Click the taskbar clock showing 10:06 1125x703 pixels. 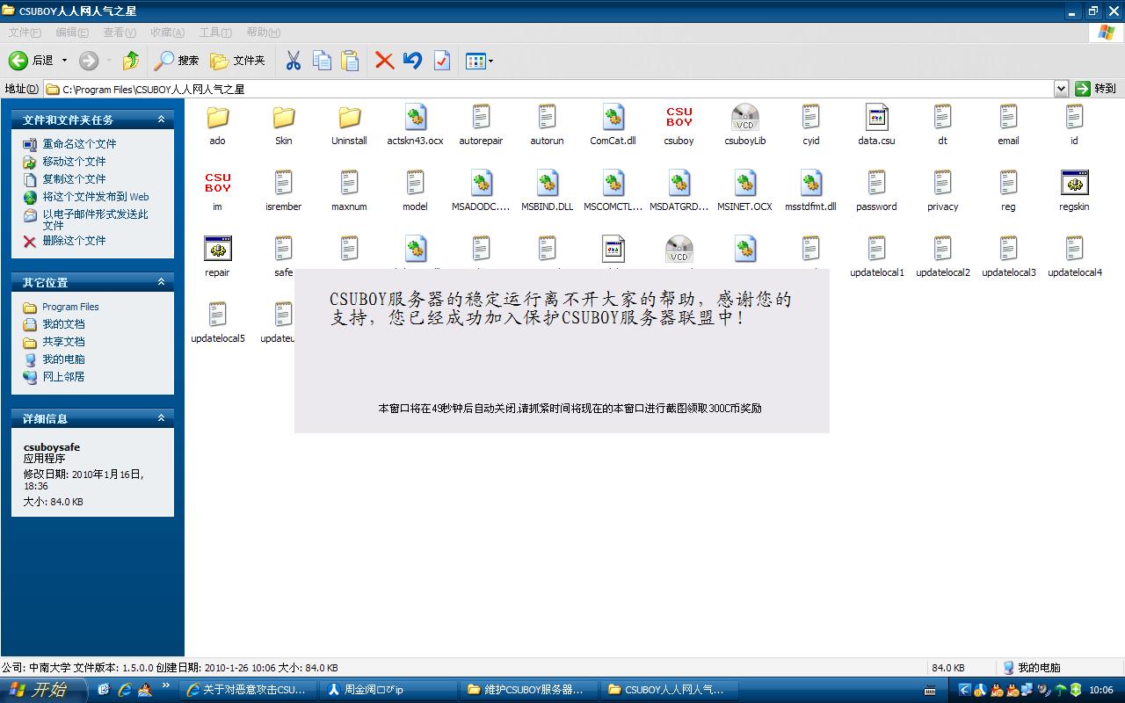[1101, 691]
